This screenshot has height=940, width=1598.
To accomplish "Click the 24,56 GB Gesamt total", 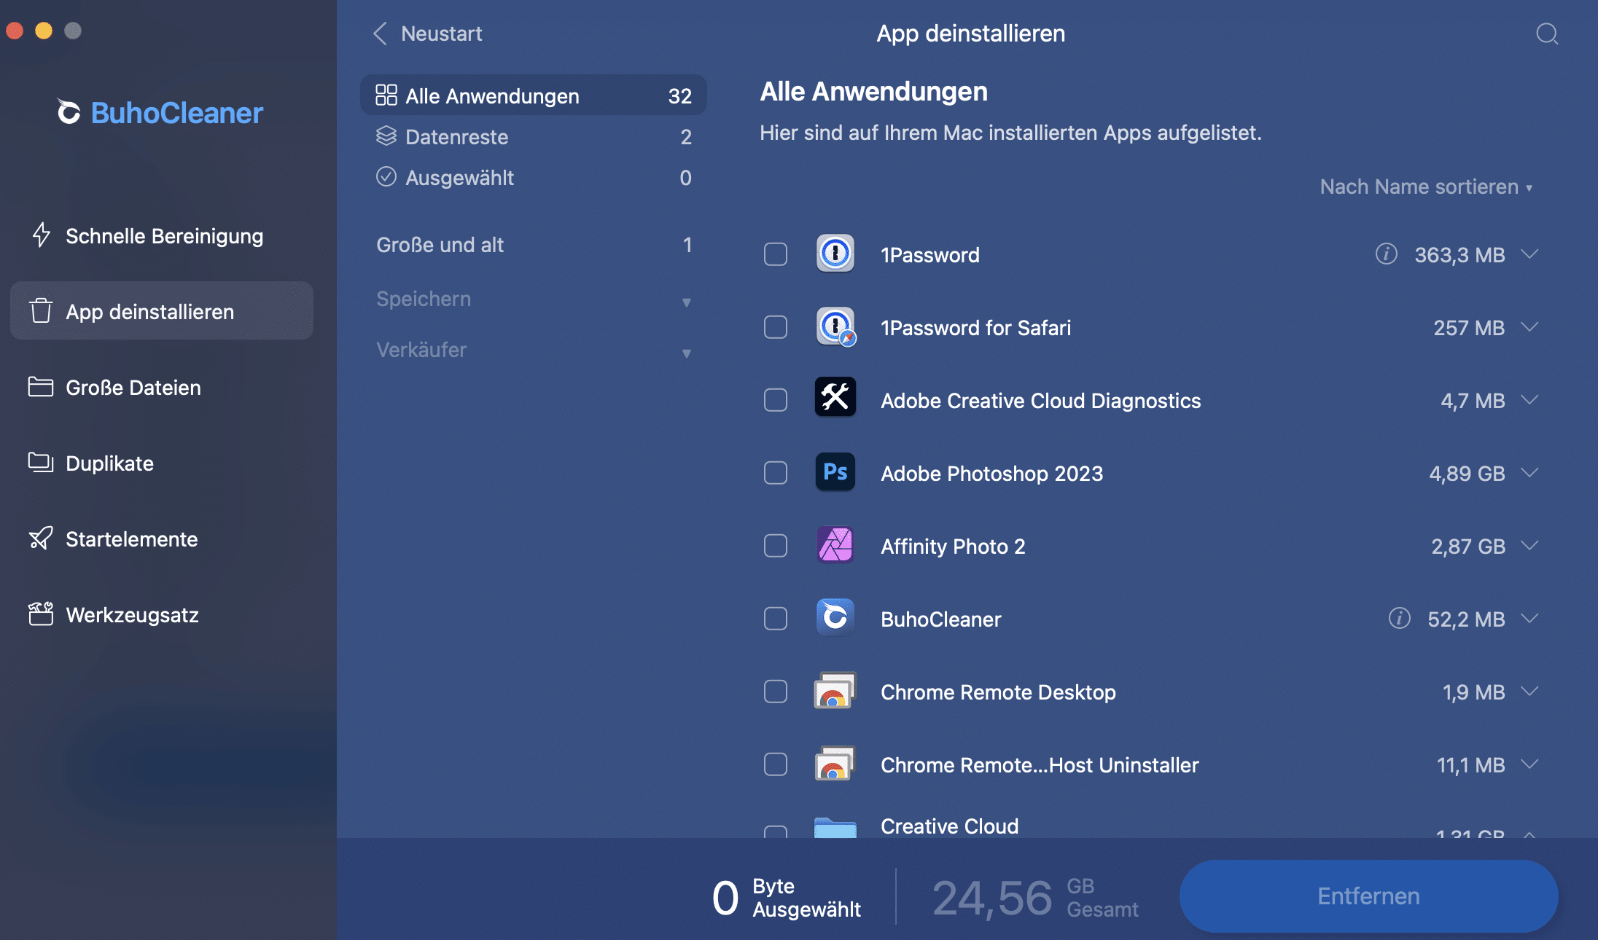I will point(1035,898).
